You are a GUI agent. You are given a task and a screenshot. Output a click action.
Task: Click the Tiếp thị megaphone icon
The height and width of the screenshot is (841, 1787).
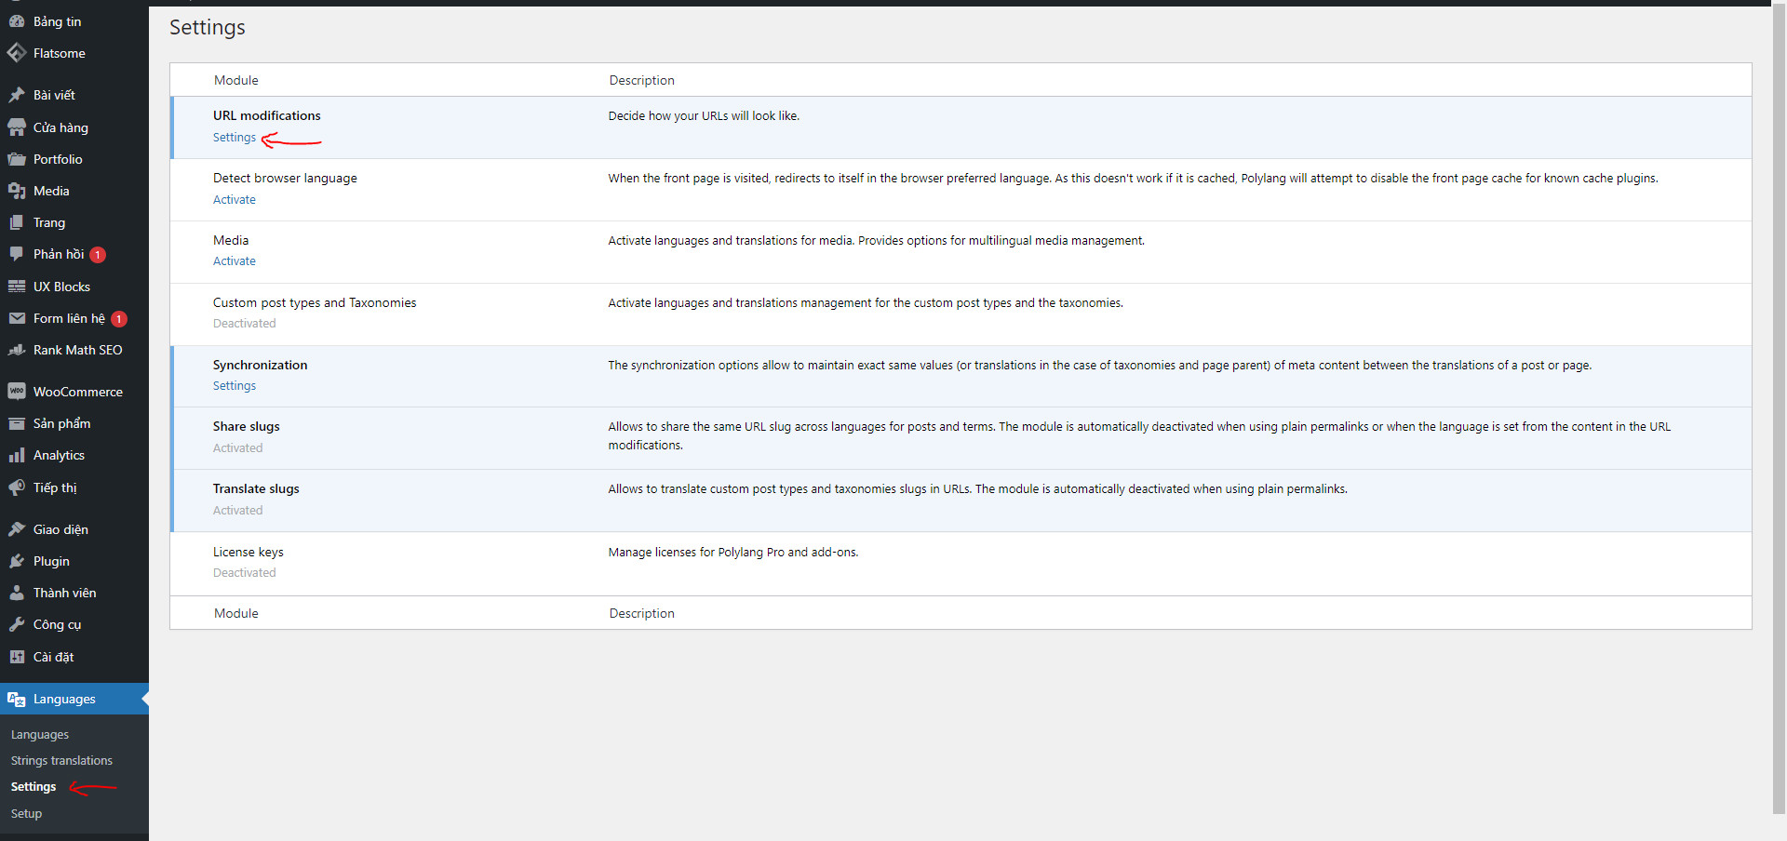[17, 487]
